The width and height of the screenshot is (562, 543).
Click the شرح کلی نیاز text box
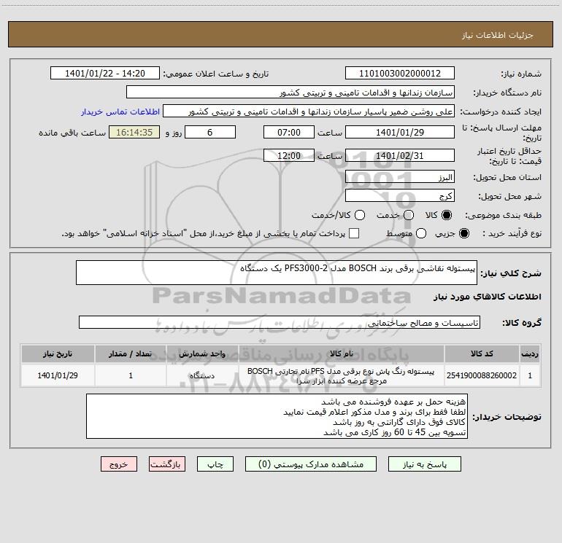tap(277, 273)
